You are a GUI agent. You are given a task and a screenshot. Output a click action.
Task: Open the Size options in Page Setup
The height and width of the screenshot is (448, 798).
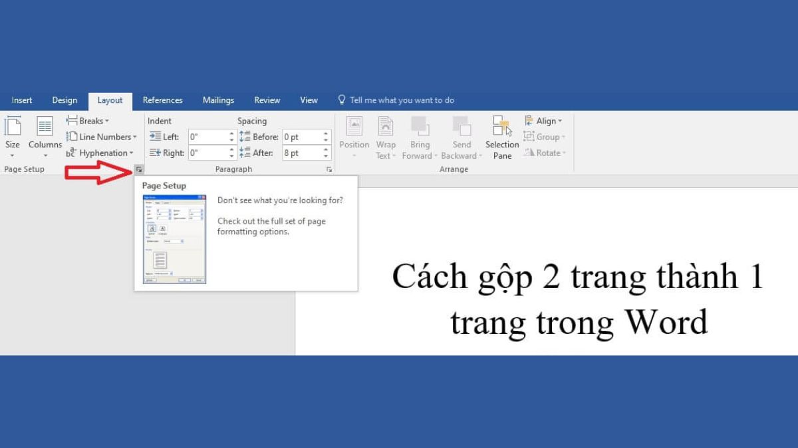(12, 136)
